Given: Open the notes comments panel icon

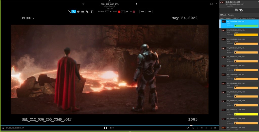Looking at the screenshot, I should (236, 10).
